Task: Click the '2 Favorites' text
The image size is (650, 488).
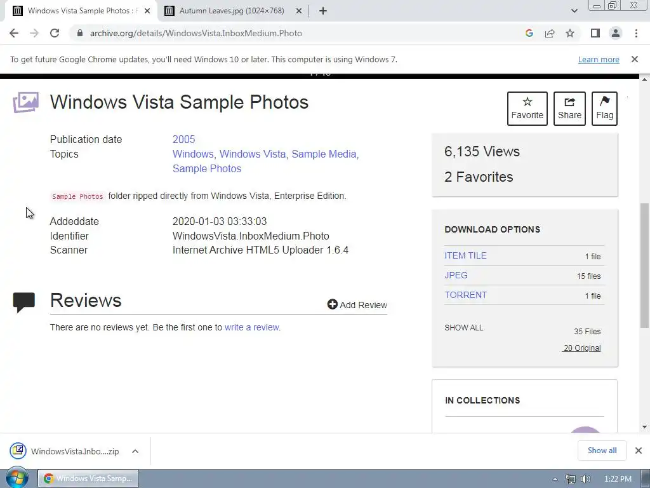Action: point(479,177)
